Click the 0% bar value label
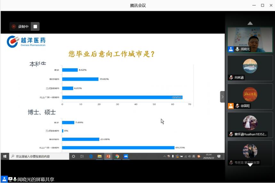The width and height of the screenshot is (275, 183). pos(66,131)
